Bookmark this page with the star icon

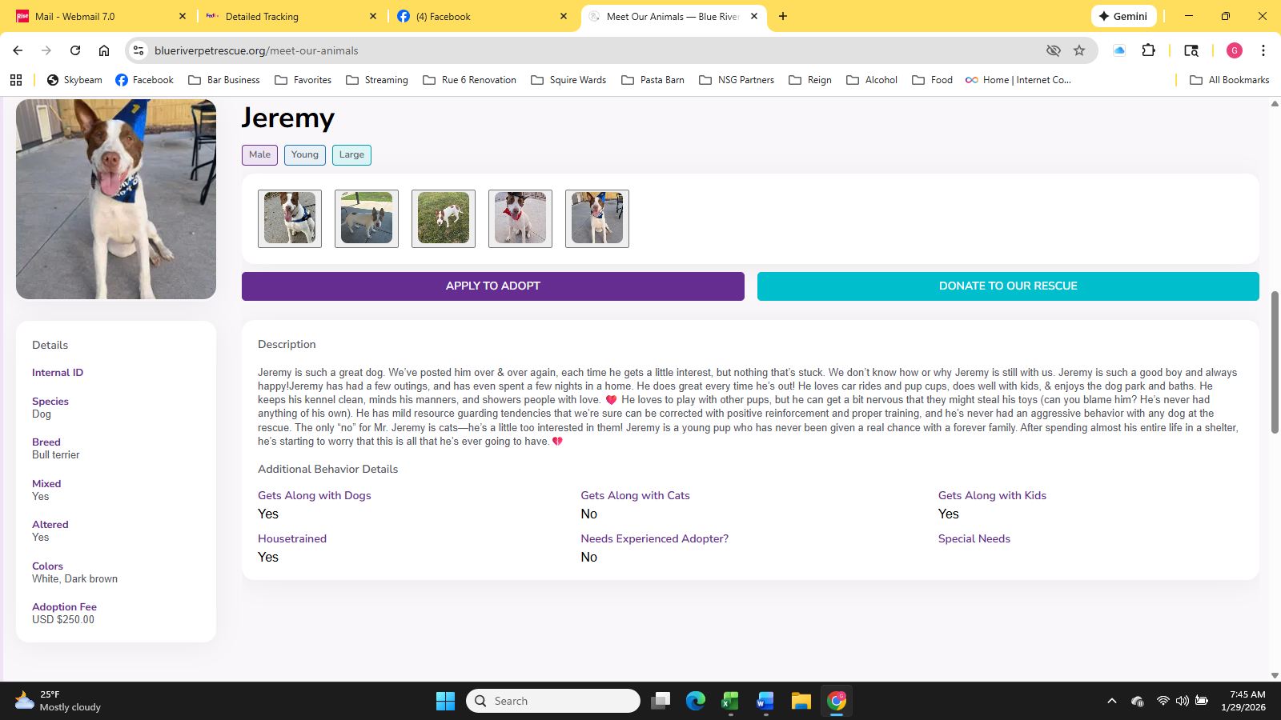point(1079,50)
